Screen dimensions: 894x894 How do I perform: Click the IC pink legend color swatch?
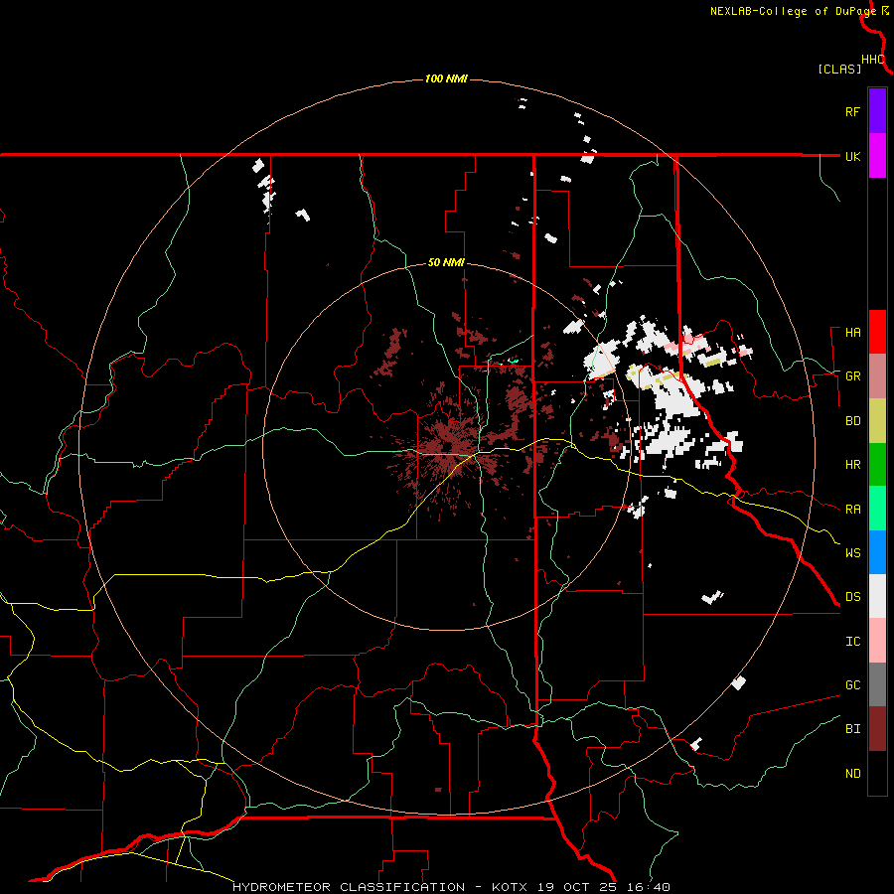tap(877, 641)
